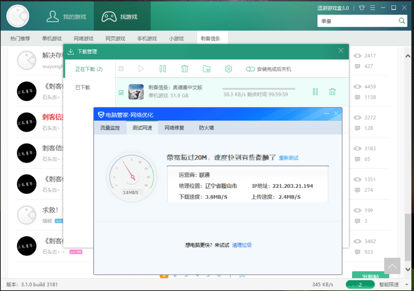Click the comments icon beside 128

pos(358,128)
